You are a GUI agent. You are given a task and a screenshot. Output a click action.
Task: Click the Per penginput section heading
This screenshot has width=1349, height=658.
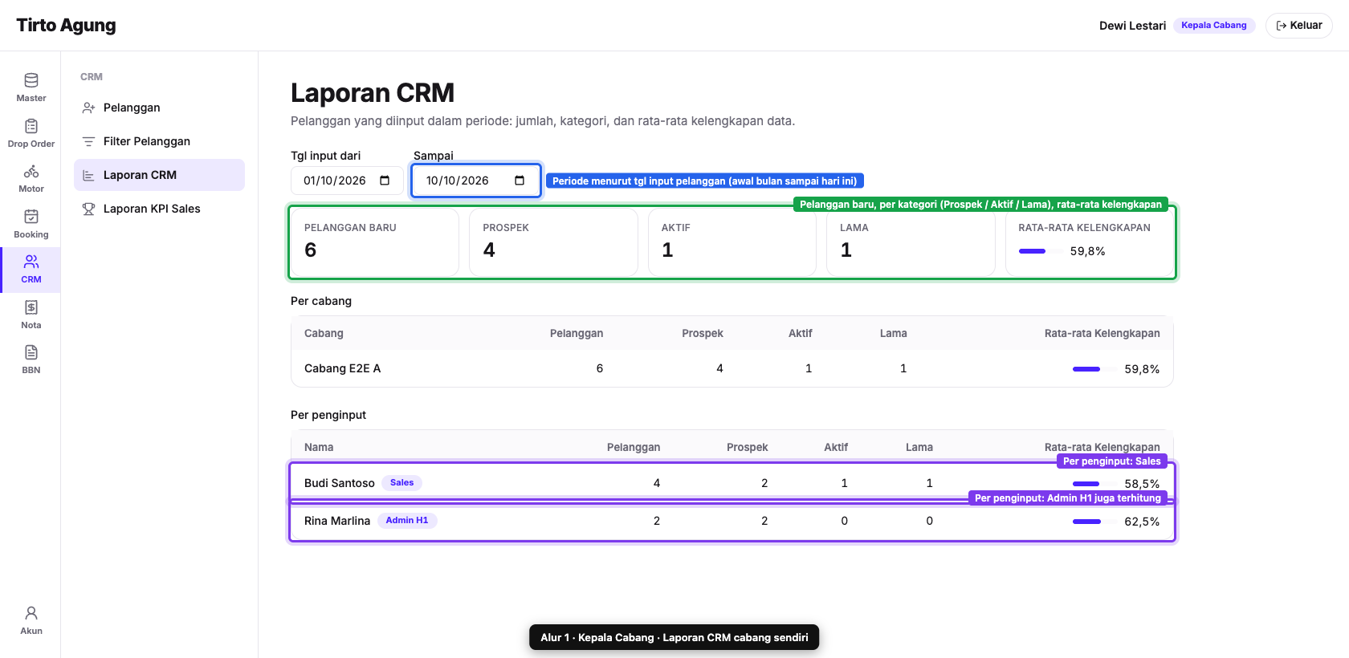point(328,415)
